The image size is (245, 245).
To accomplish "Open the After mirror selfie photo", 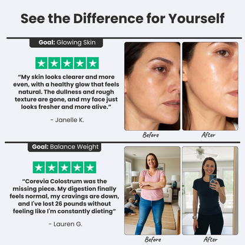I will point(210,191).
